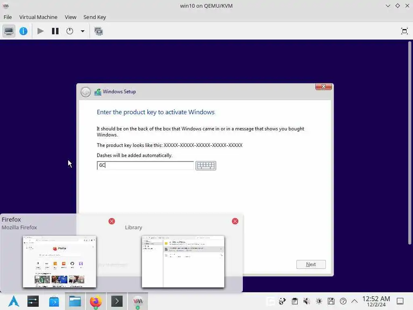
Task: Close the Windows Setup dialog
Action: pos(323,86)
